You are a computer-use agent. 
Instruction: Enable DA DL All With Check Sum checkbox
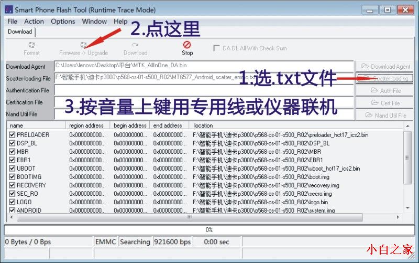pos(216,48)
